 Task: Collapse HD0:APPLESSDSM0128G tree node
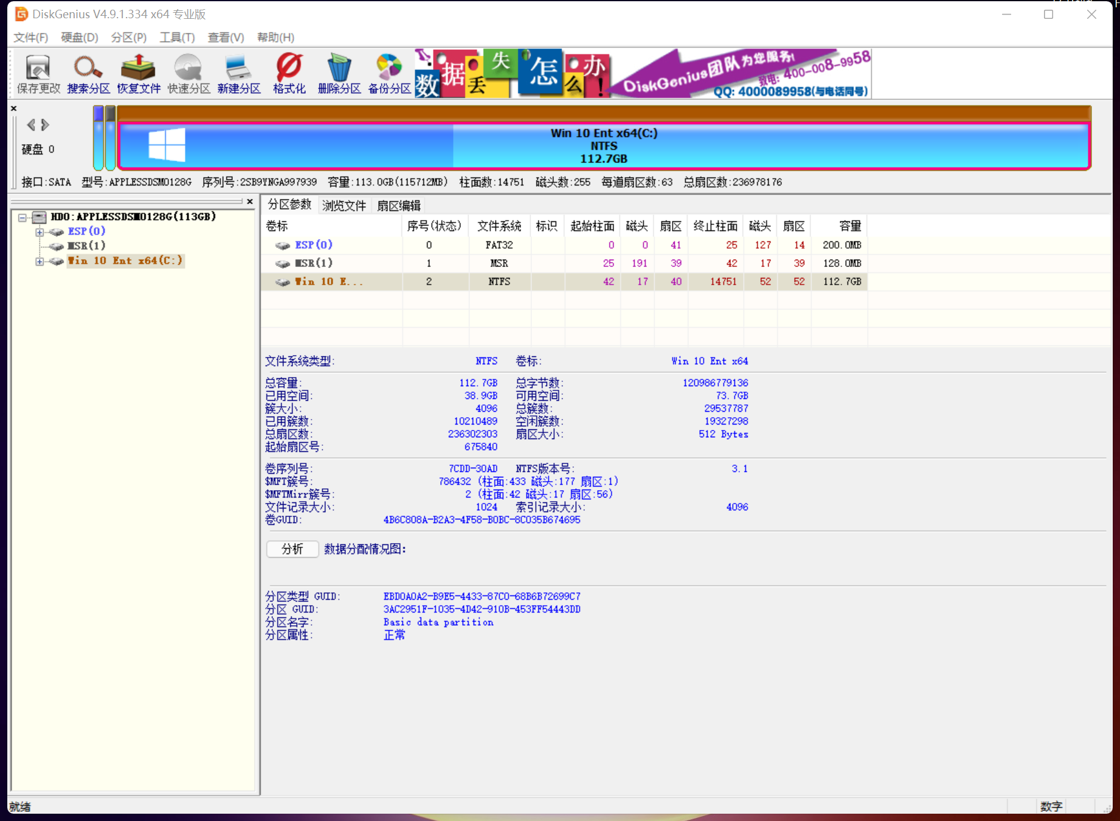click(x=22, y=217)
